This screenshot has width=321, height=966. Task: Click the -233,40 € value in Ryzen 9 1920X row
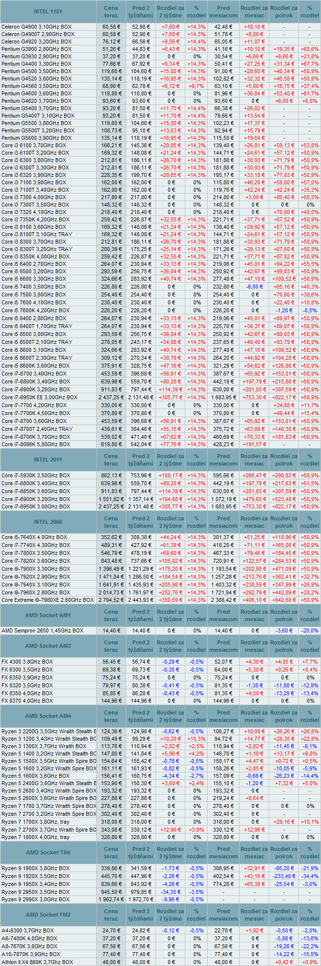tap(284, 876)
